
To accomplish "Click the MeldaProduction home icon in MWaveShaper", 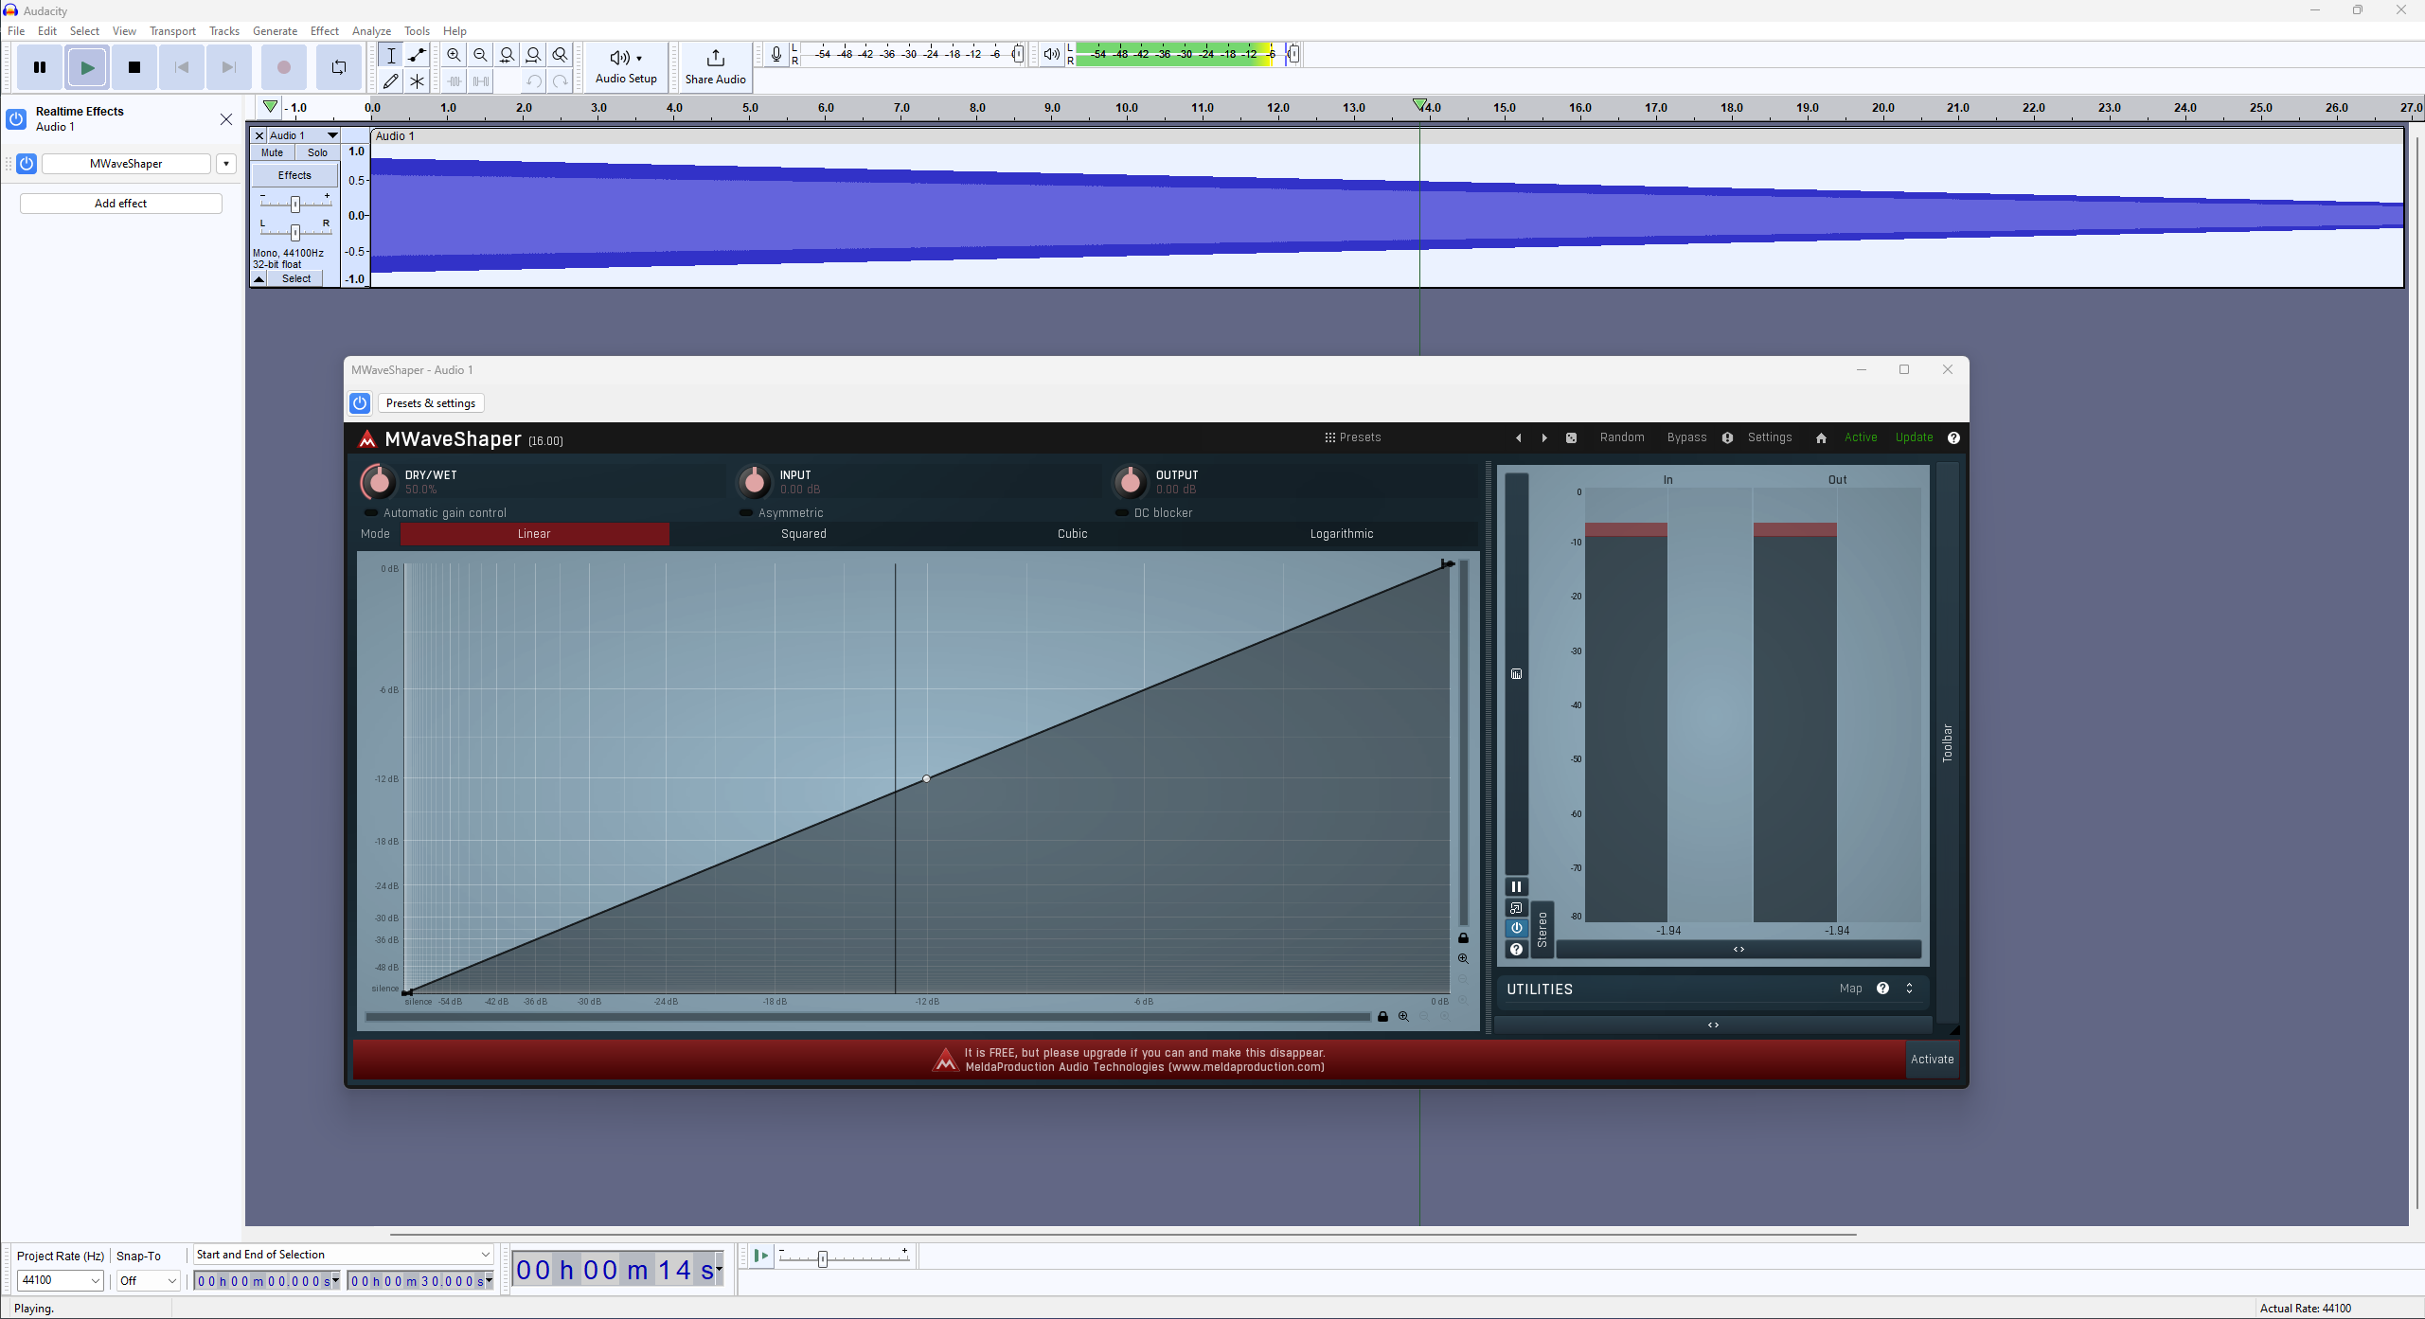I will [x=1819, y=437].
